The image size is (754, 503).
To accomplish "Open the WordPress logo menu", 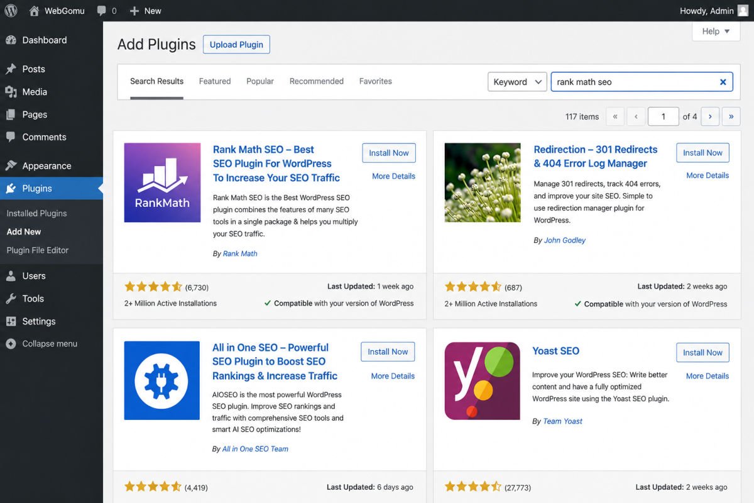I will click(x=11, y=11).
